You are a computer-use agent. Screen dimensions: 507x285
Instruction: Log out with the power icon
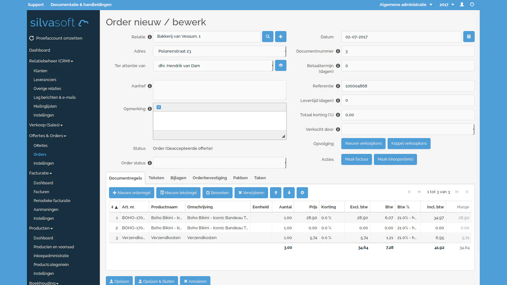[x=472, y=4]
